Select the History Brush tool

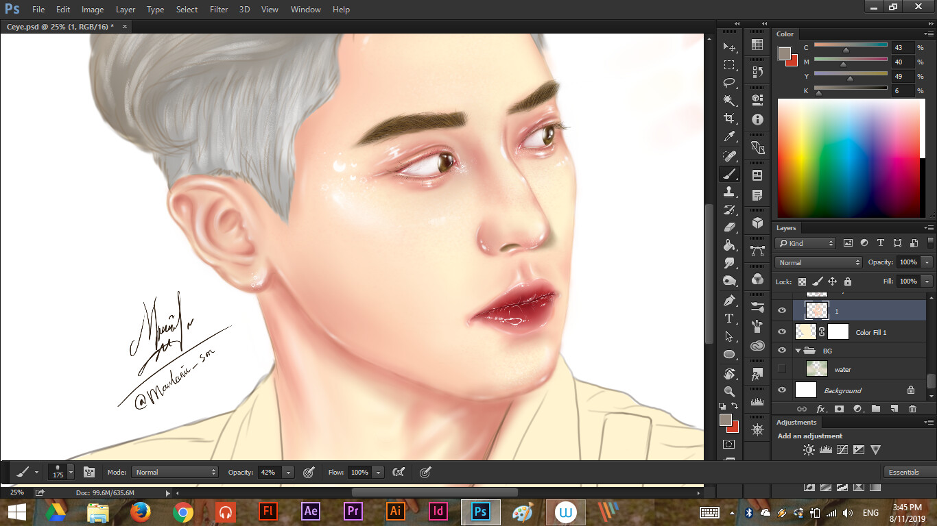[729, 210]
